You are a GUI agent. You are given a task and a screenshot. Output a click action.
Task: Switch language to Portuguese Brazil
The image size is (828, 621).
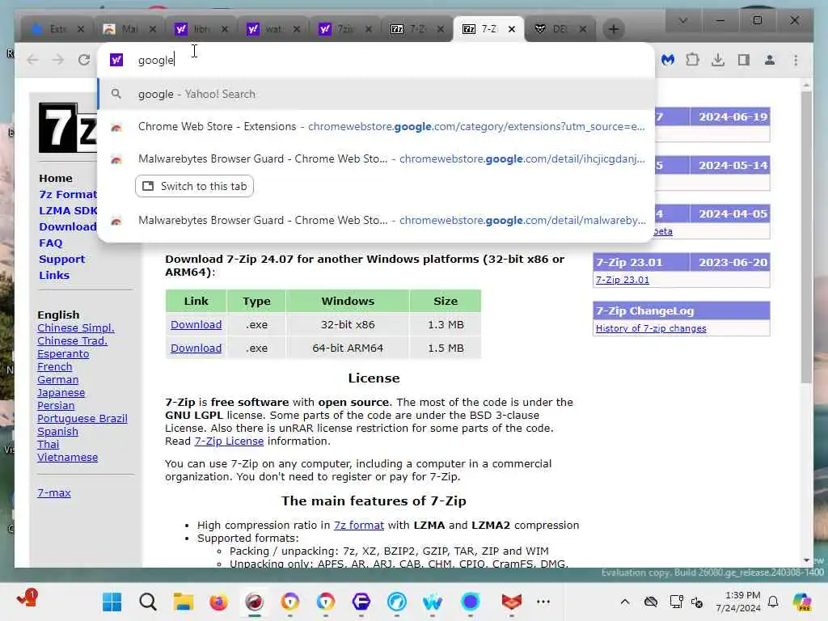(x=82, y=419)
